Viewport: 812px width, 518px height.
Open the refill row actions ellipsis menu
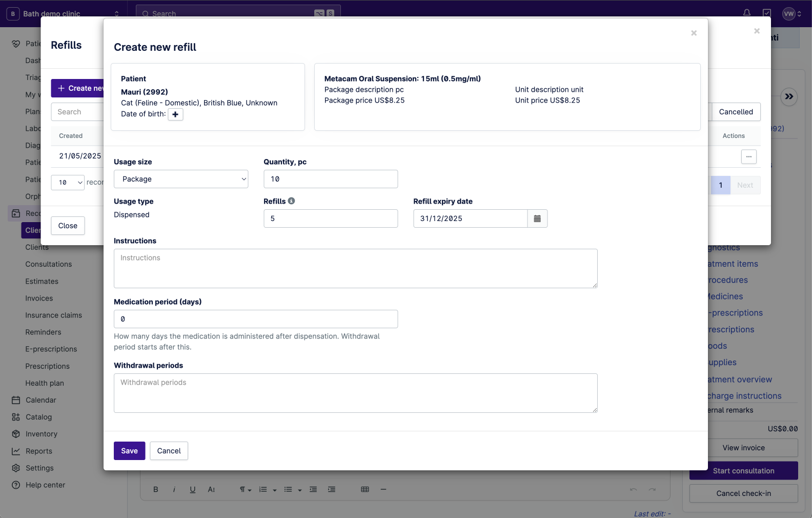pyautogui.click(x=748, y=156)
